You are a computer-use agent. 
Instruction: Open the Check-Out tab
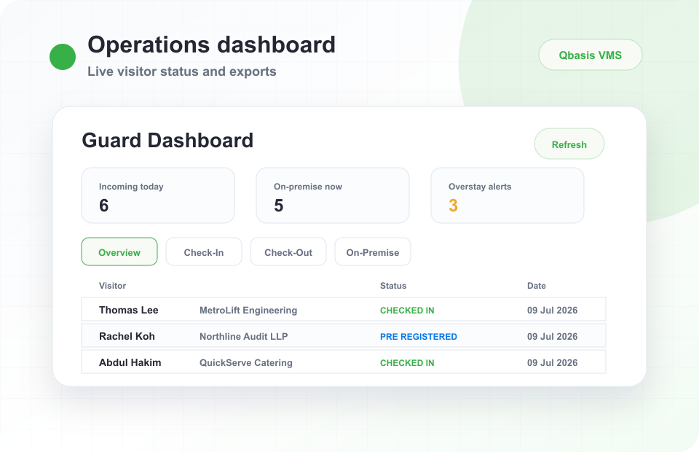tap(288, 252)
